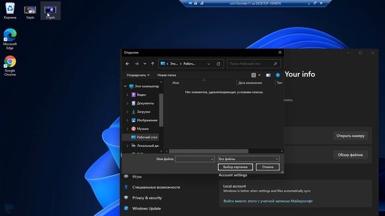Navigate up one folder level
Image resolution: width=385 pixels, height=216 pixels.
click(152, 64)
